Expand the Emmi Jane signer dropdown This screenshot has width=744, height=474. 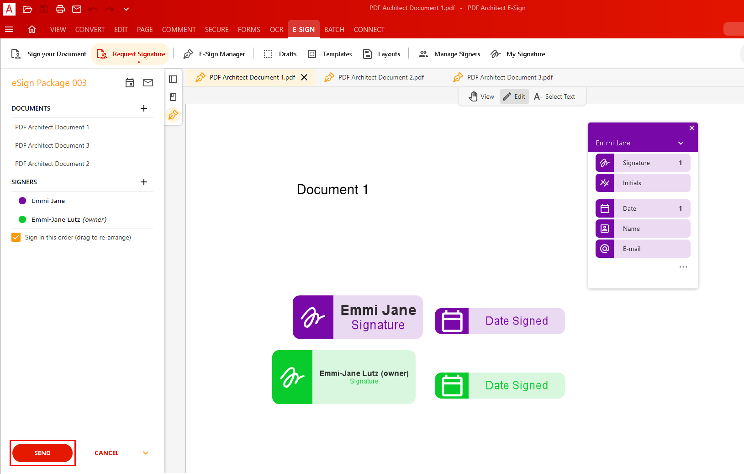pyautogui.click(x=681, y=143)
